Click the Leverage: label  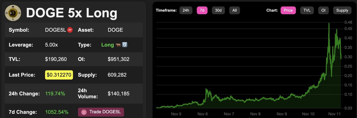[x=21, y=45]
